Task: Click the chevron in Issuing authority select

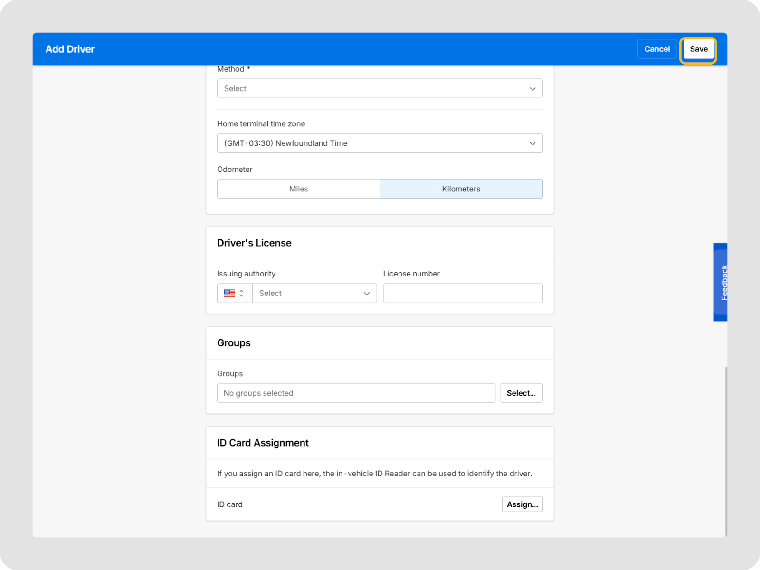Action: click(367, 294)
